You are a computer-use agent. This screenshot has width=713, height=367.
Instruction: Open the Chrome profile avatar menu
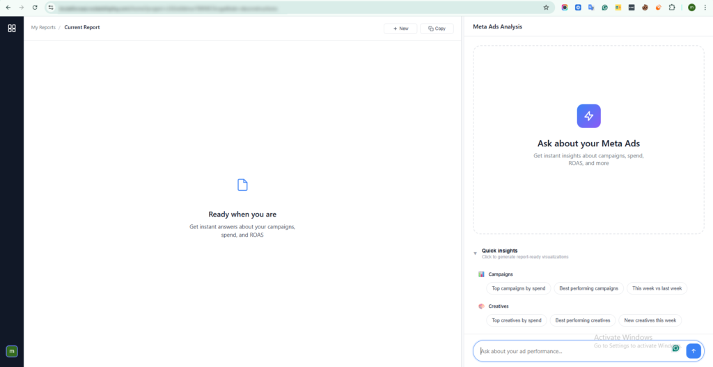[x=691, y=7]
